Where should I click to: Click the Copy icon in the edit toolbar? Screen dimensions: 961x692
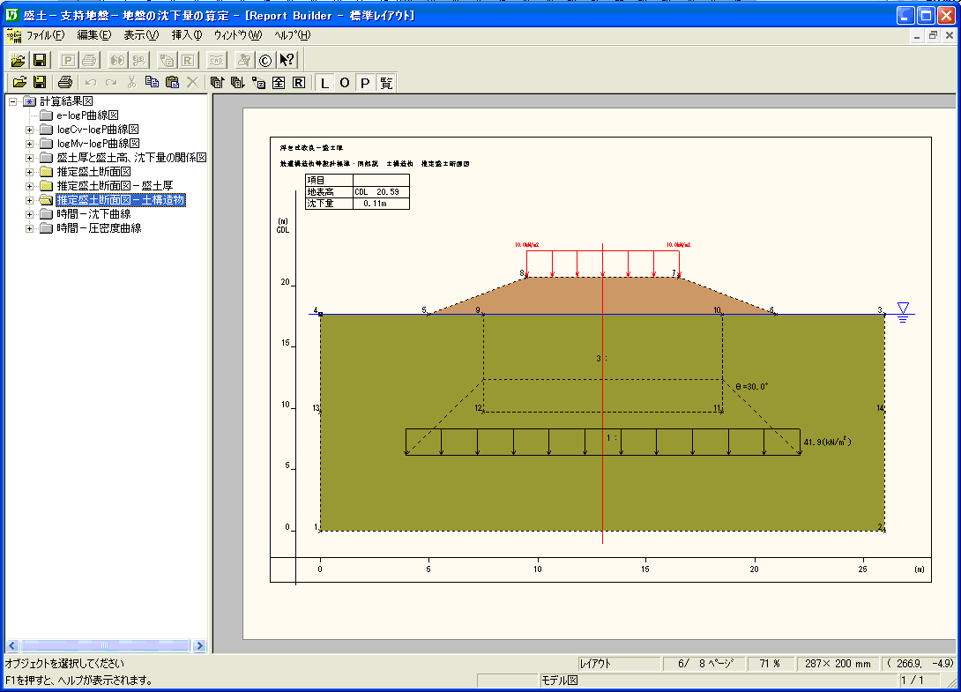point(152,83)
